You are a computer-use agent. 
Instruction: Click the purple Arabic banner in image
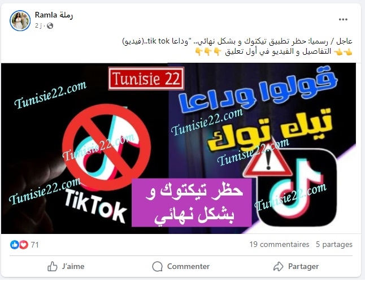(192, 202)
